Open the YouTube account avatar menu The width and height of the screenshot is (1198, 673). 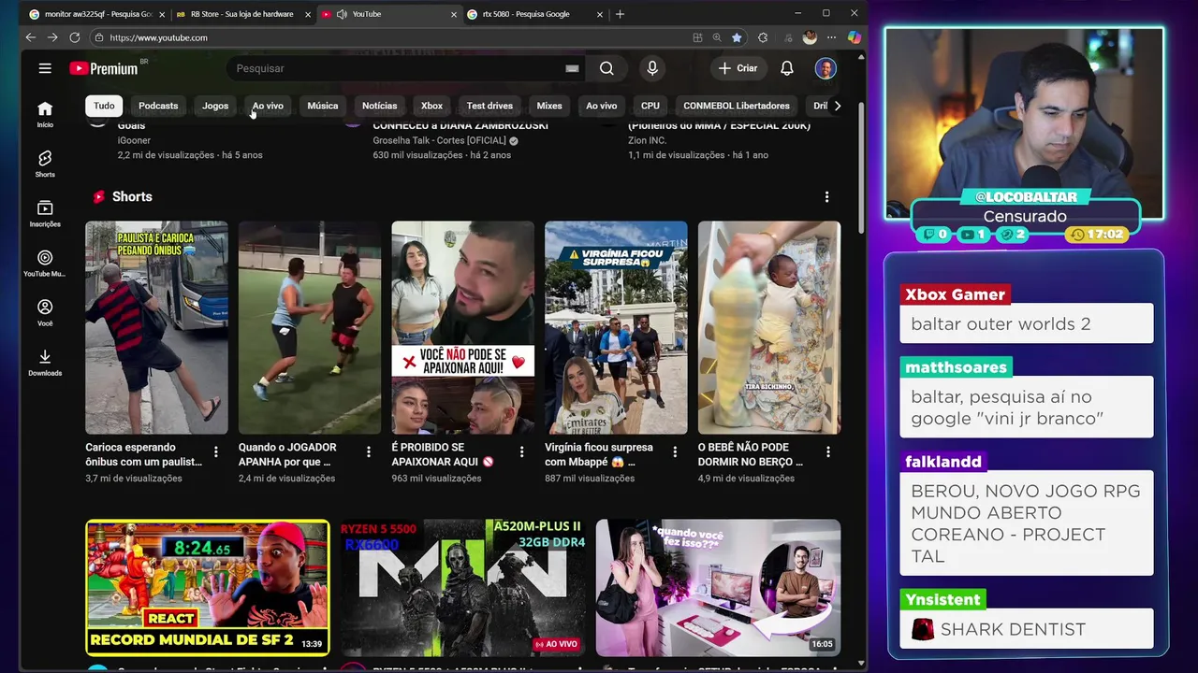[x=825, y=68]
